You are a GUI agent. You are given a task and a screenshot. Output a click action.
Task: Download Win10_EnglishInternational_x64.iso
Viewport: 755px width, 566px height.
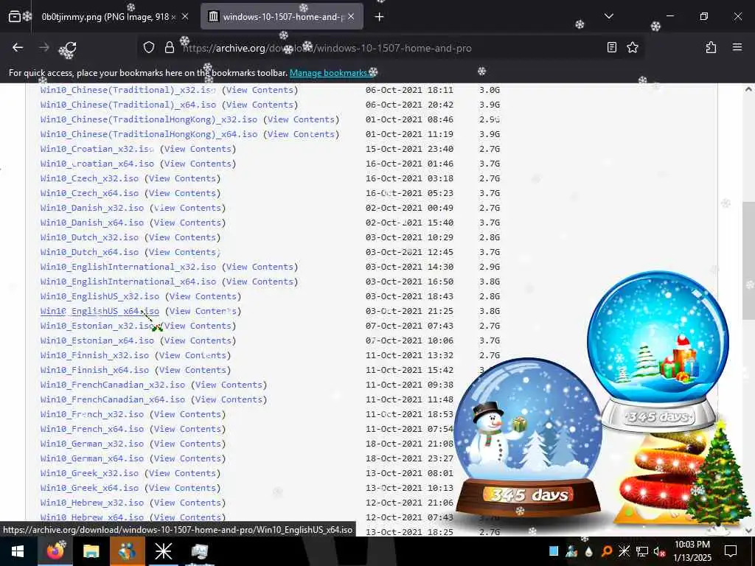coord(128,281)
